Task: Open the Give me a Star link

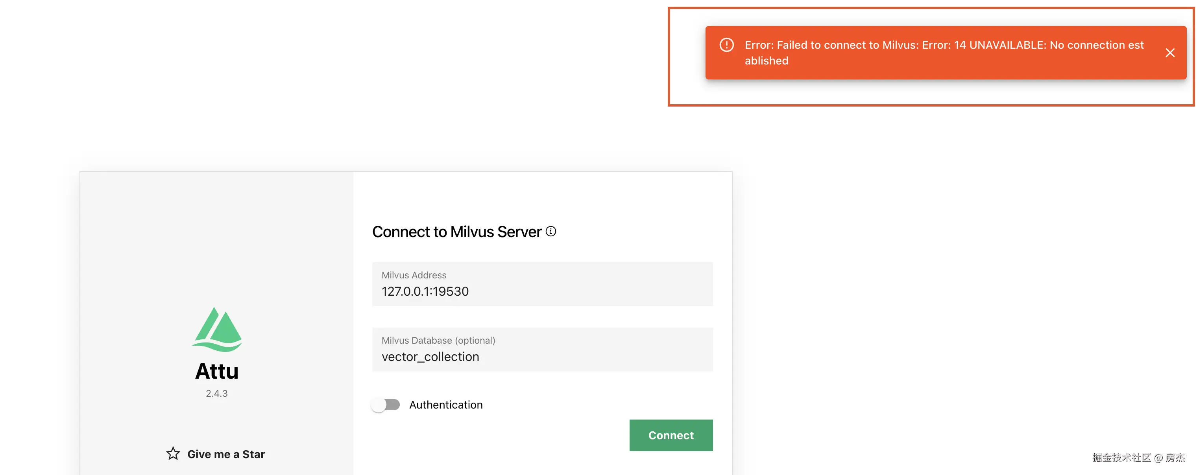Action: tap(216, 454)
